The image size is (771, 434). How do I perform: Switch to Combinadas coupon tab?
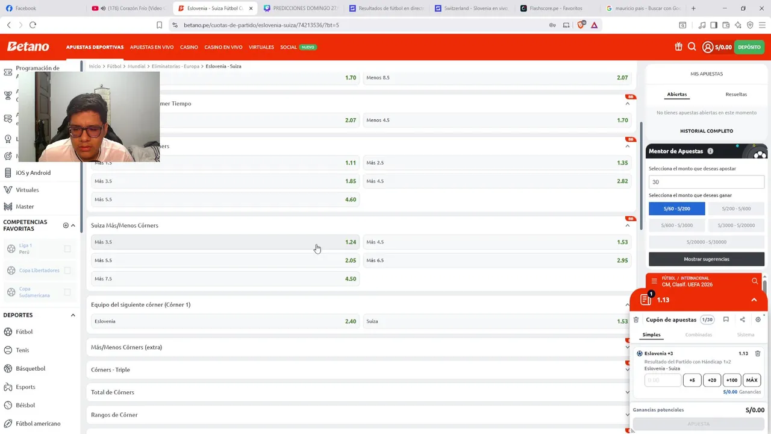tap(698, 335)
